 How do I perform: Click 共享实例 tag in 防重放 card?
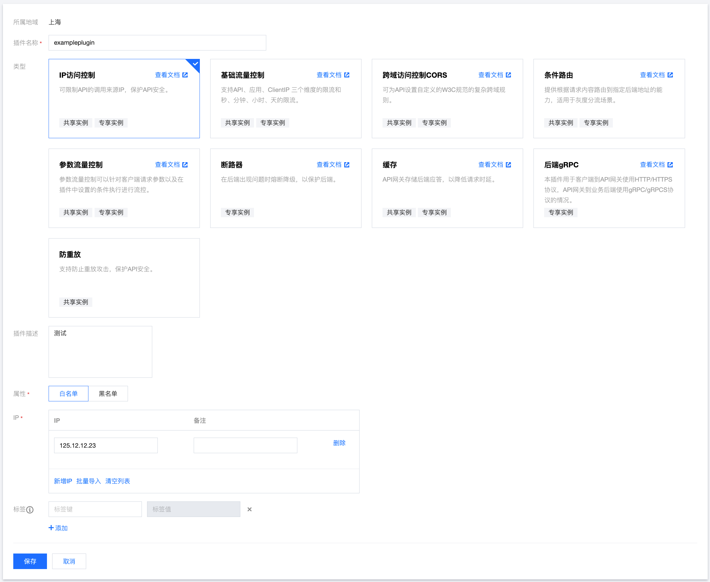(76, 302)
